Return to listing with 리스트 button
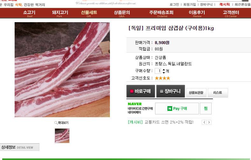This screenshot has height=160, width=251. pyautogui.click(x=218, y=93)
